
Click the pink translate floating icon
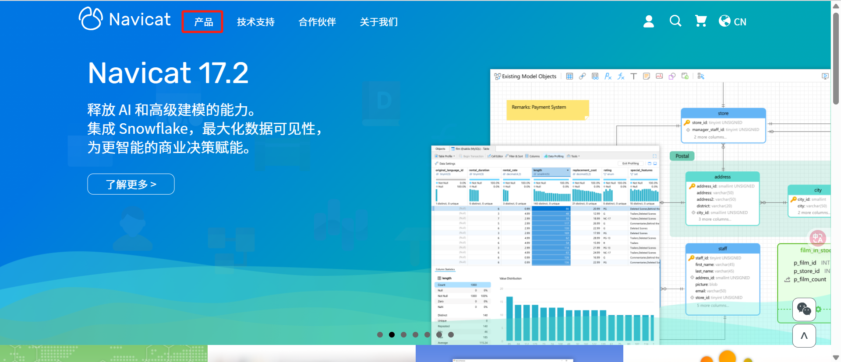tap(817, 238)
